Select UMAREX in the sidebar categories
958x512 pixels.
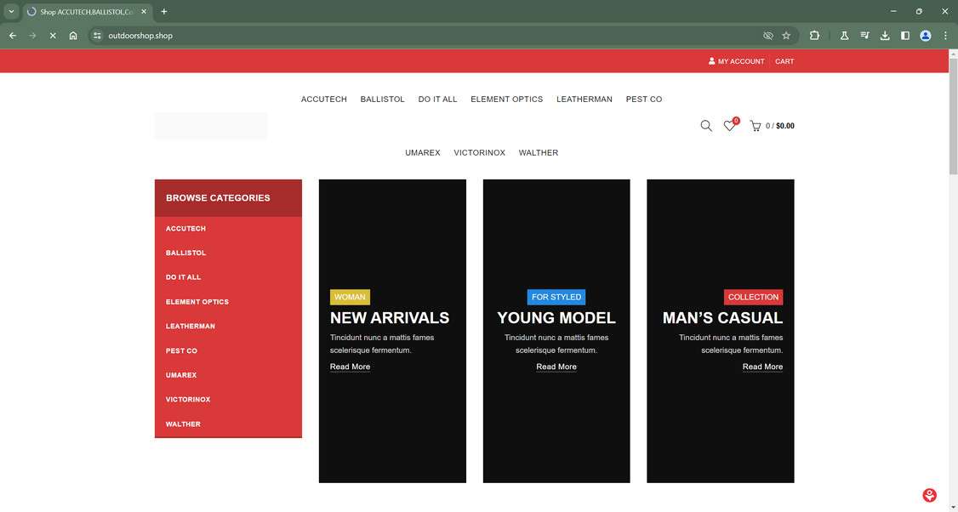pos(181,375)
